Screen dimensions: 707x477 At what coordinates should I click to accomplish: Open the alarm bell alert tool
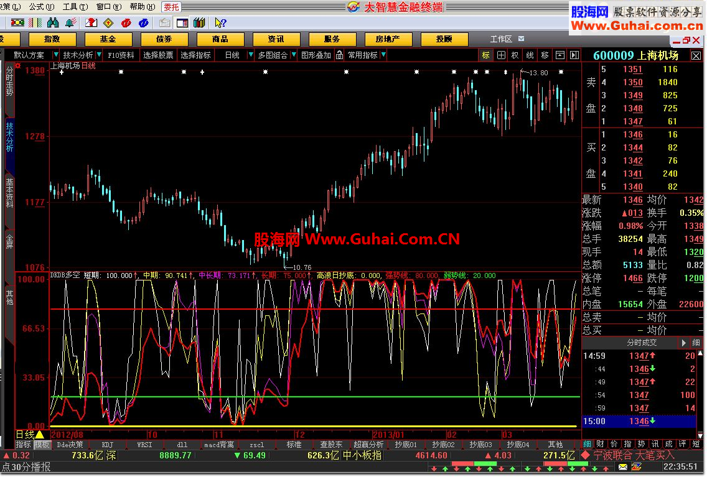[70, 22]
